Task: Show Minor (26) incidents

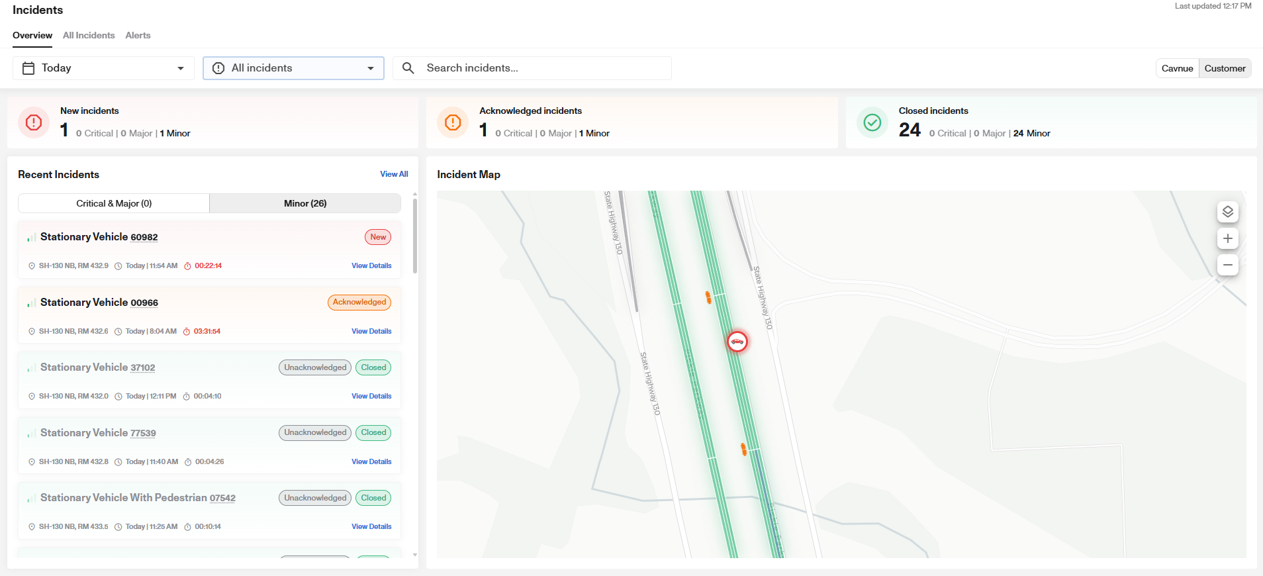Action: (305, 203)
